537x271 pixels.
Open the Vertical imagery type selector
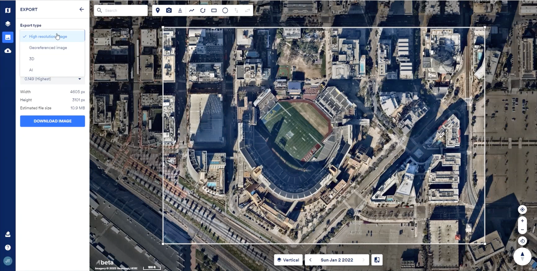point(288,260)
